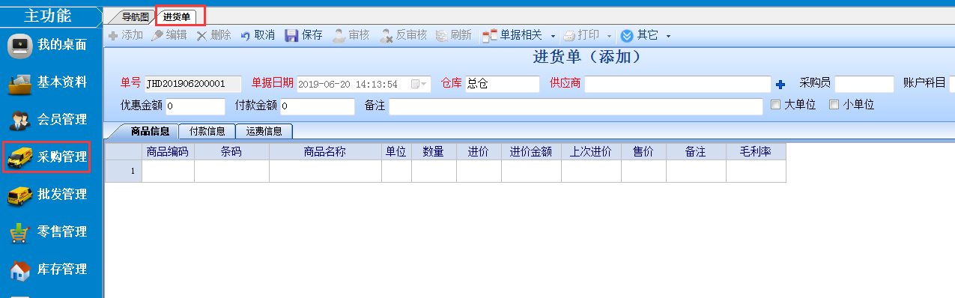Click the 进价 column header
The width and height of the screenshot is (955, 298).
(x=479, y=151)
